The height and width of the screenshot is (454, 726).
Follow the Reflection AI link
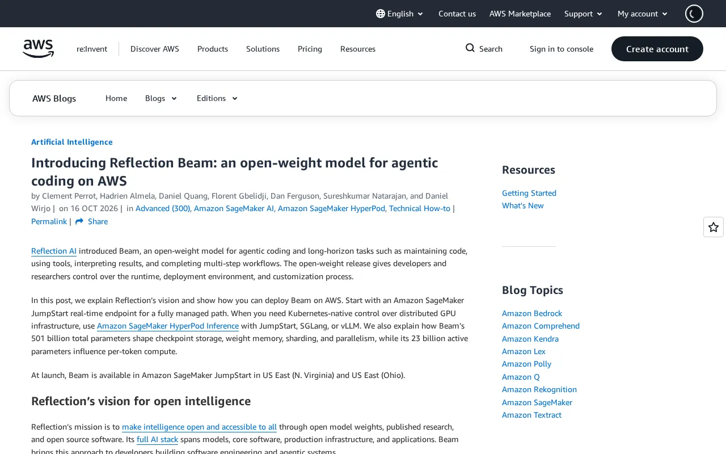point(54,251)
